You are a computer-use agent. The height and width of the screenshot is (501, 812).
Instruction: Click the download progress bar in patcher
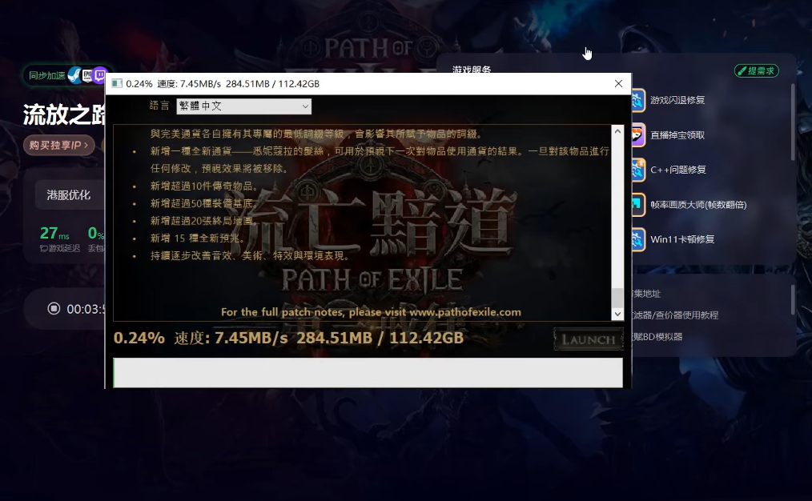(368, 372)
